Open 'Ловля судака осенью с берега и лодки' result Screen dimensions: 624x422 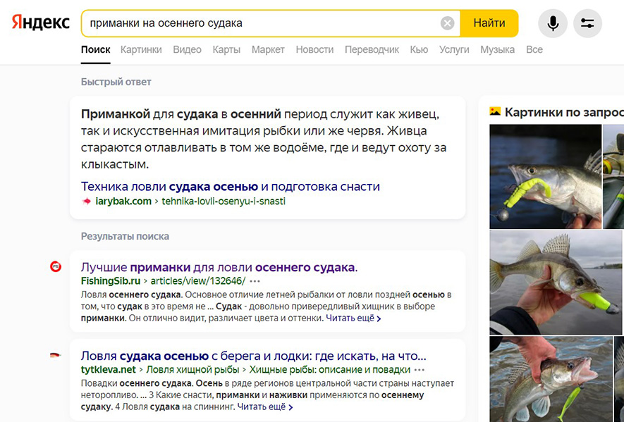[x=254, y=356]
